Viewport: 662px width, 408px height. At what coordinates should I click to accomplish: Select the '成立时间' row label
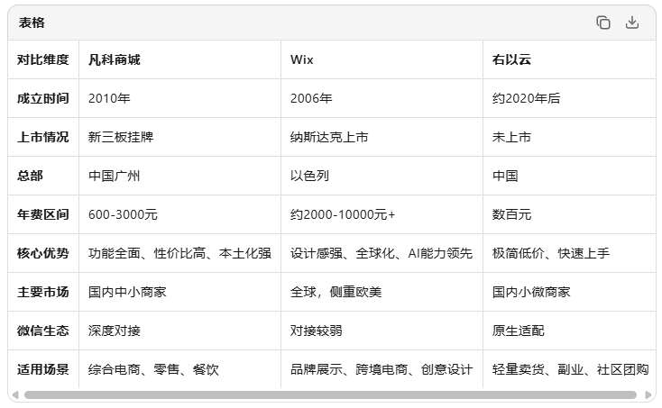coord(43,98)
